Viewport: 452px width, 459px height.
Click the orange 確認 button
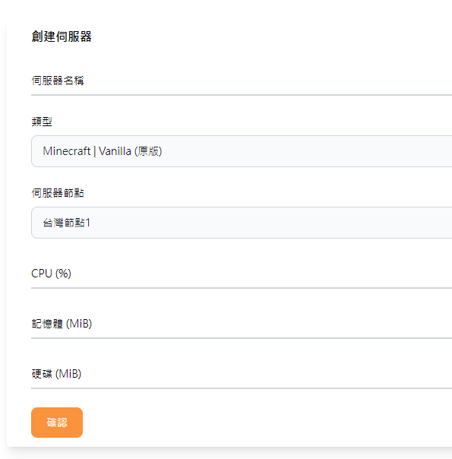pos(57,423)
